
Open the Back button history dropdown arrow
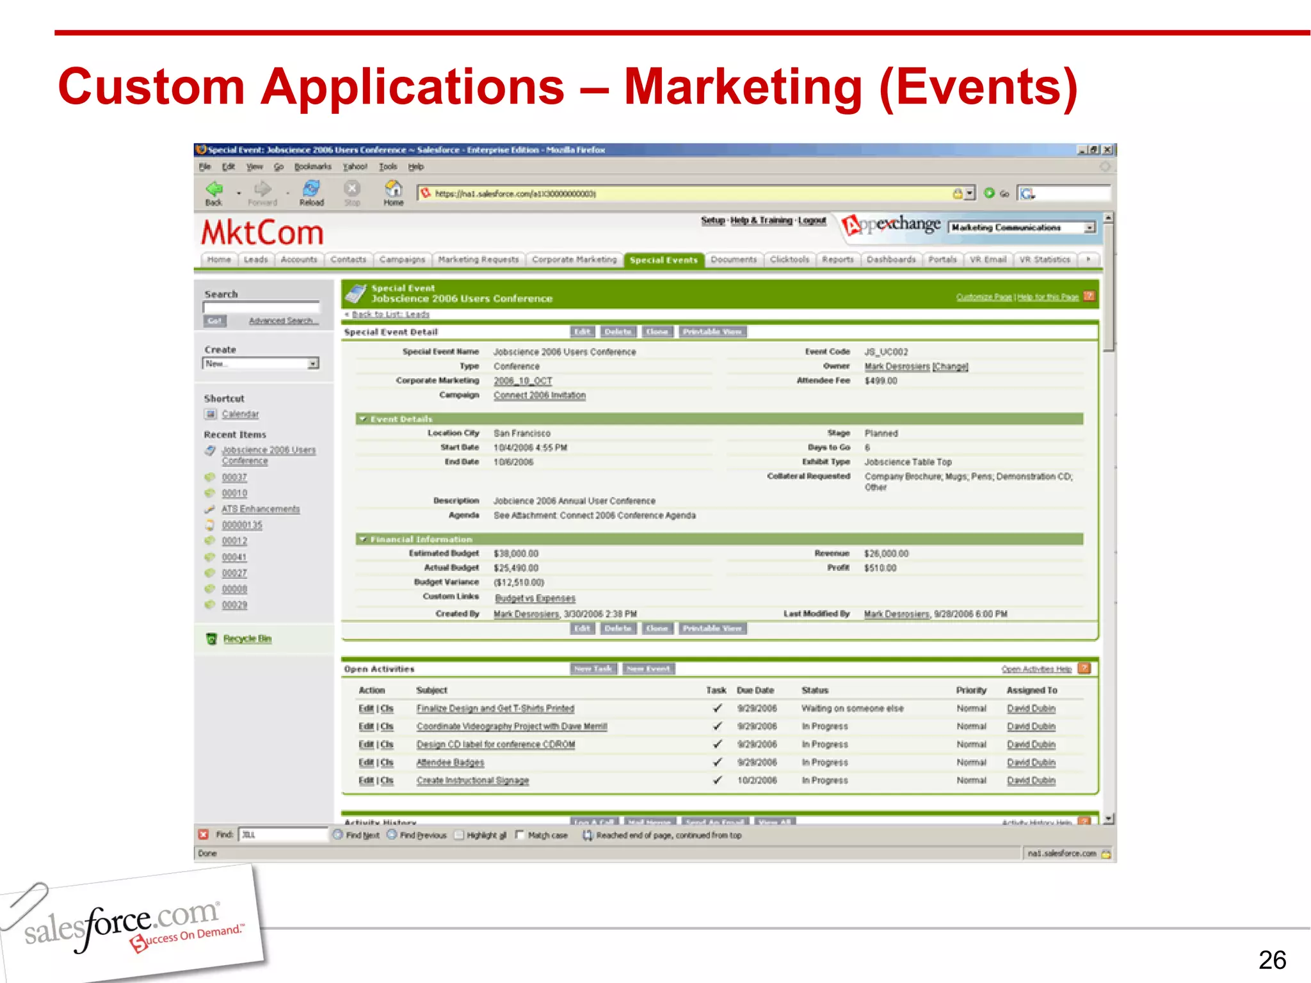(x=239, y=193)
